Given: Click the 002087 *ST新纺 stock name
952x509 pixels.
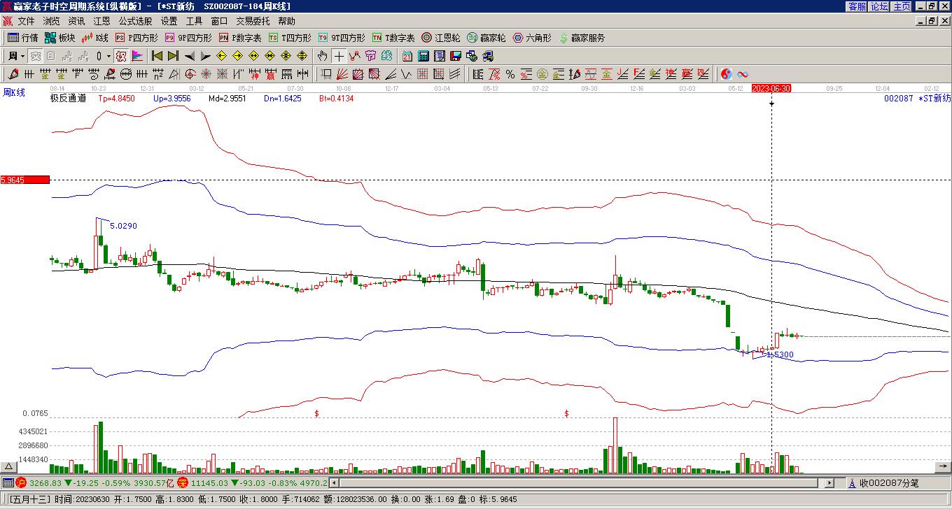Looking at the screenshot, I should click(917, 99).
